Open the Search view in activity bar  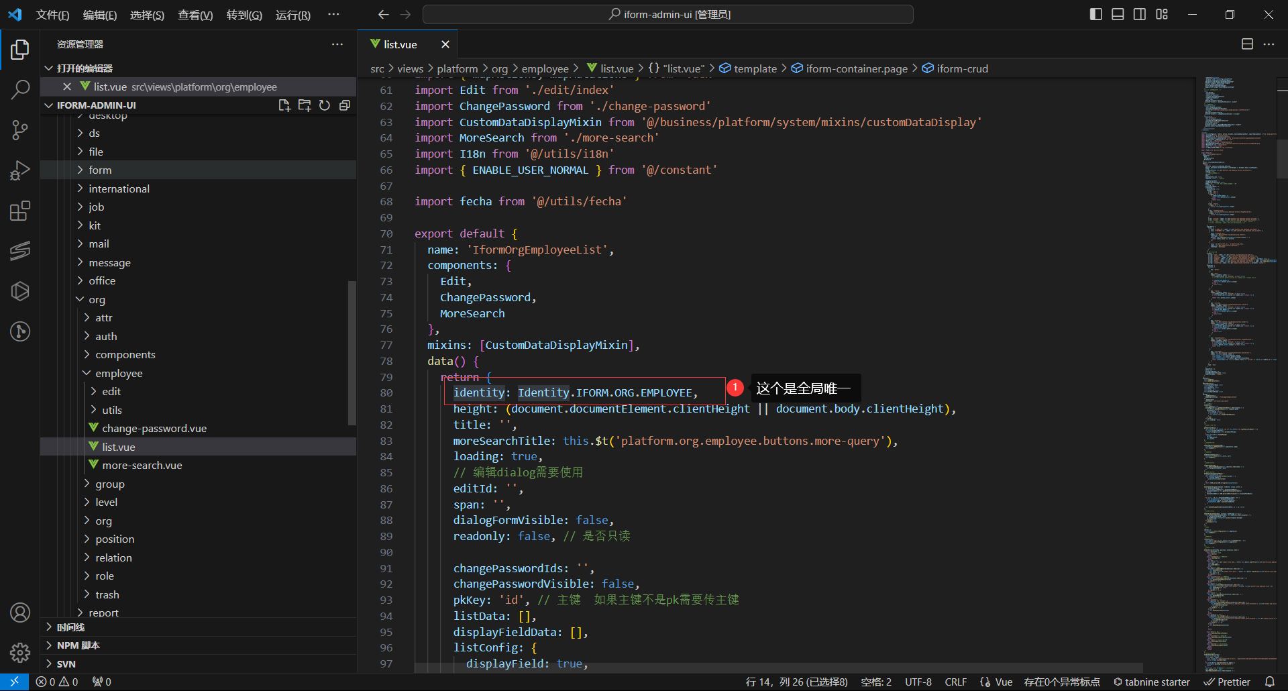point(20,89)
